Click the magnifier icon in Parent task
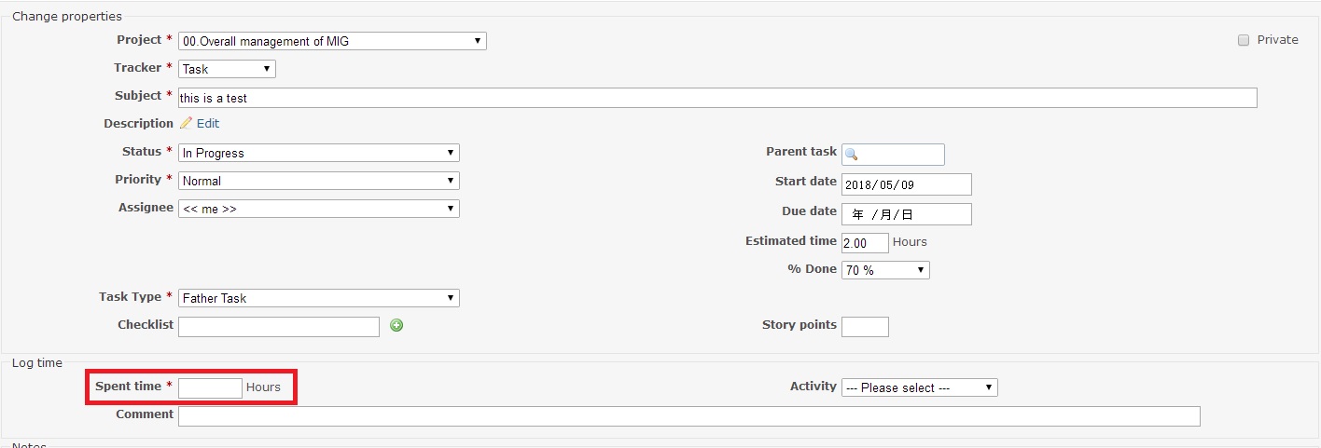Image resolution: width=1321 pixels, height=448 pixels. point(851,155)
